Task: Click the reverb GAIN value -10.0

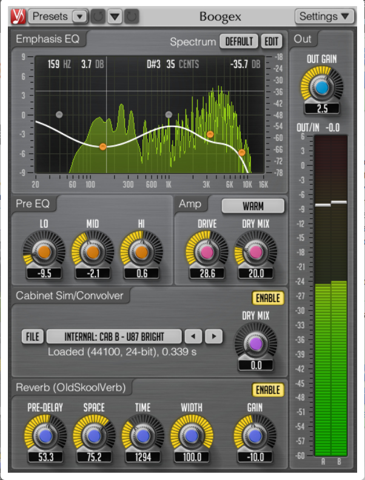Action: point(255,457)
